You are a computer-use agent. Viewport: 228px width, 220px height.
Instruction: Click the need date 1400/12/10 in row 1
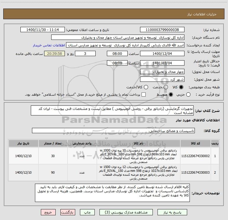[23, 156]
